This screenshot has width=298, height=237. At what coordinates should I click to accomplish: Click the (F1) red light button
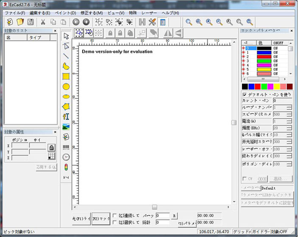tap(81, 218)
